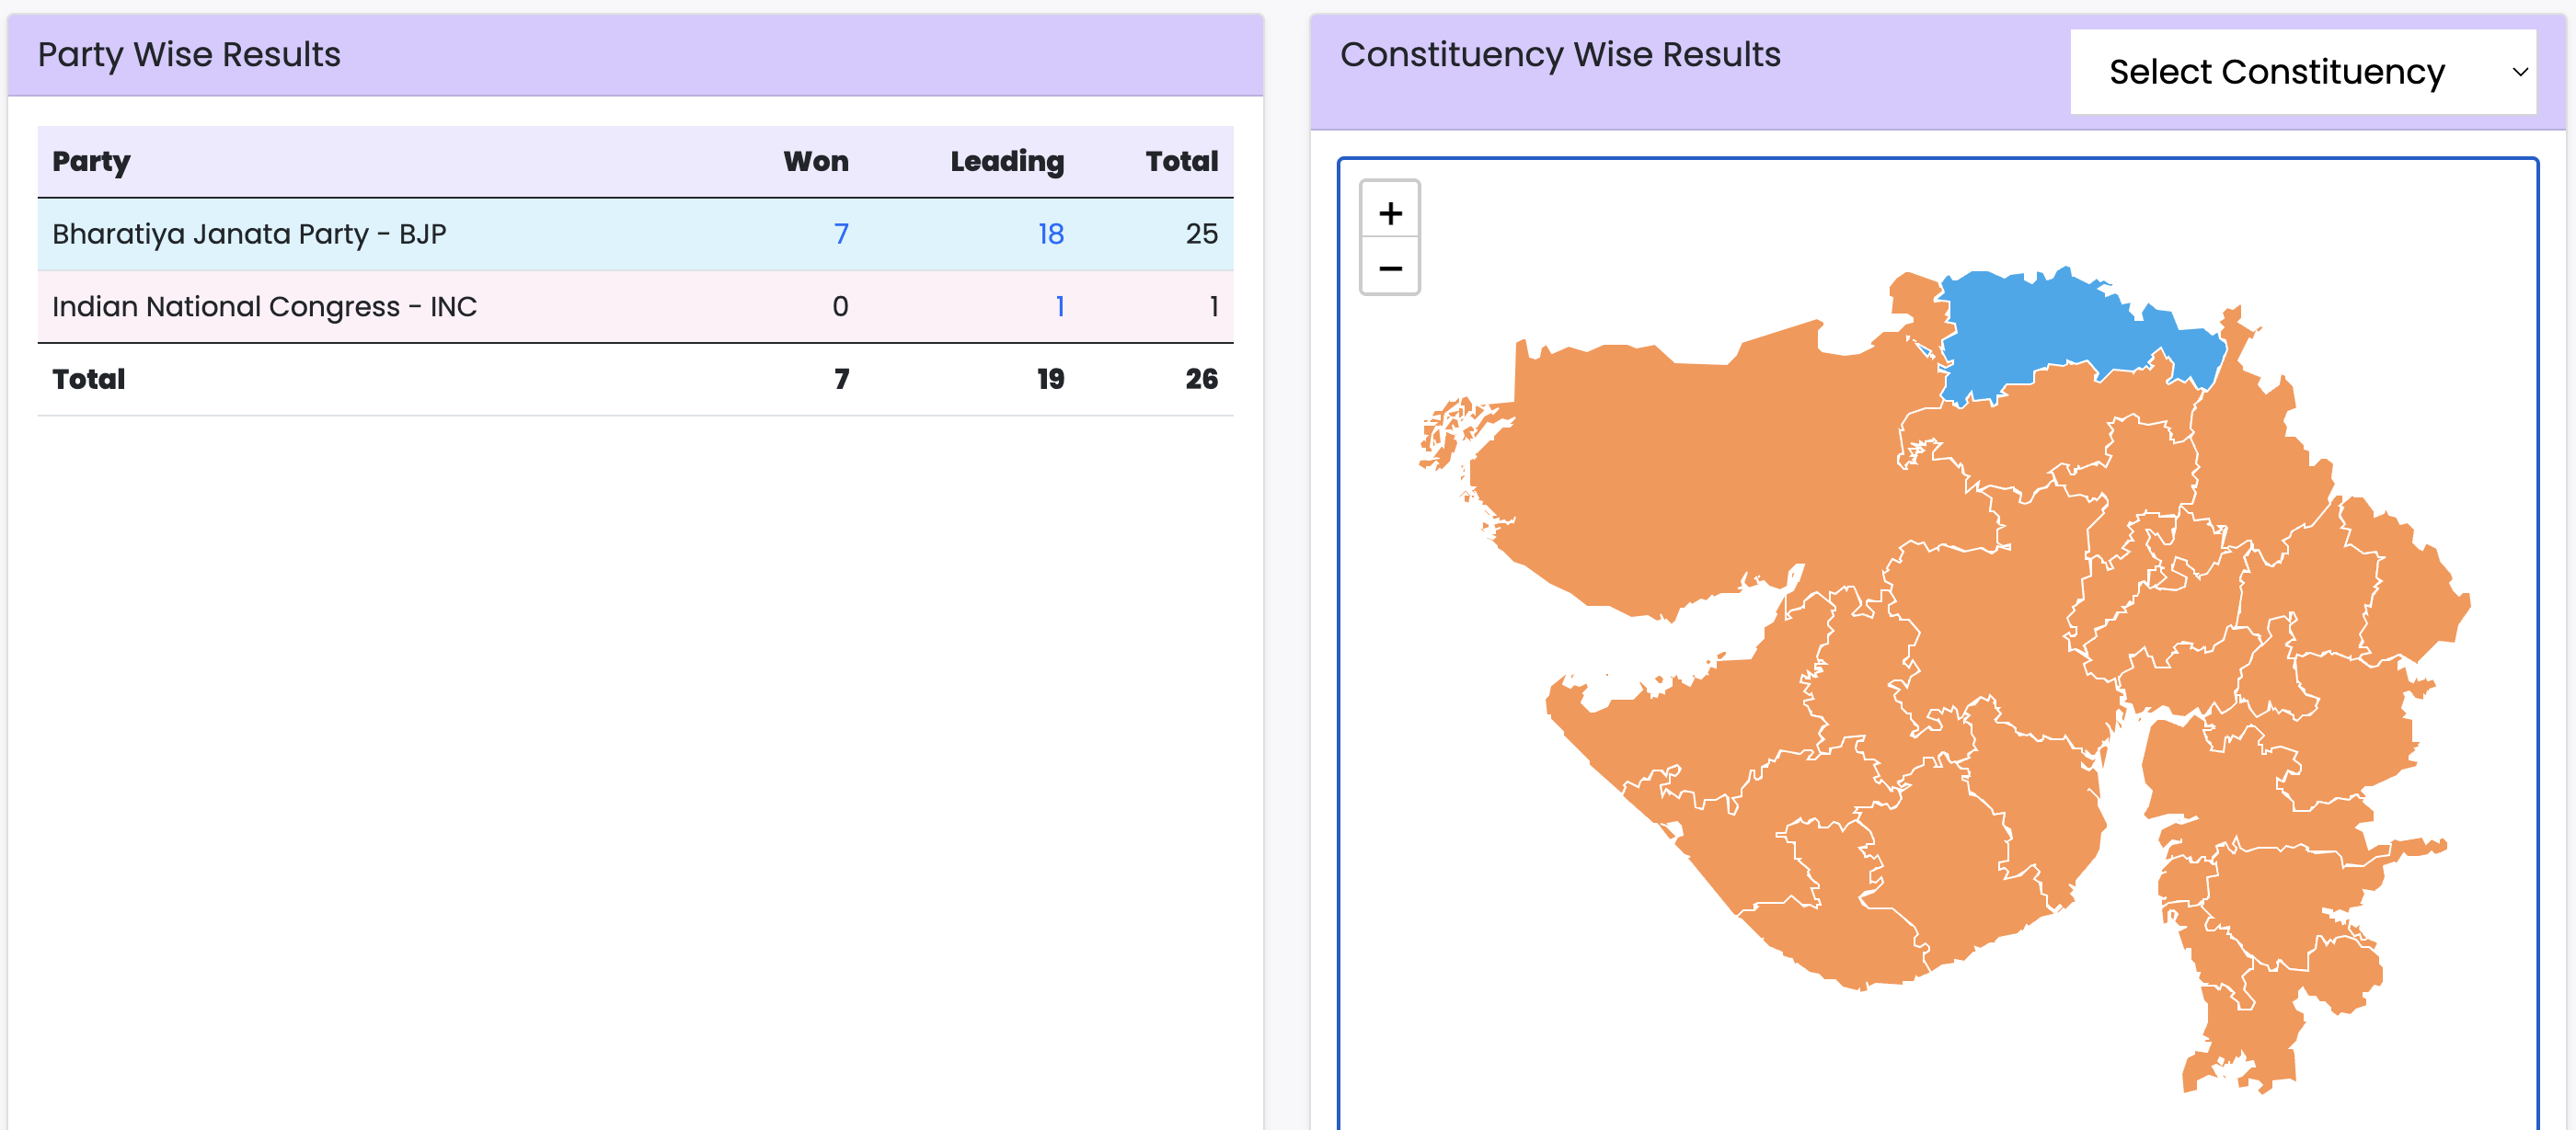The width and height of the screenshot is (2576, 1130).
Task: Click BJP total value 25
Action: coord(1202,234)
